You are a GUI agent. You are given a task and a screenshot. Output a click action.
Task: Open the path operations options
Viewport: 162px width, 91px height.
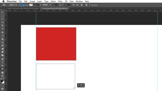[x=74, y=5]
